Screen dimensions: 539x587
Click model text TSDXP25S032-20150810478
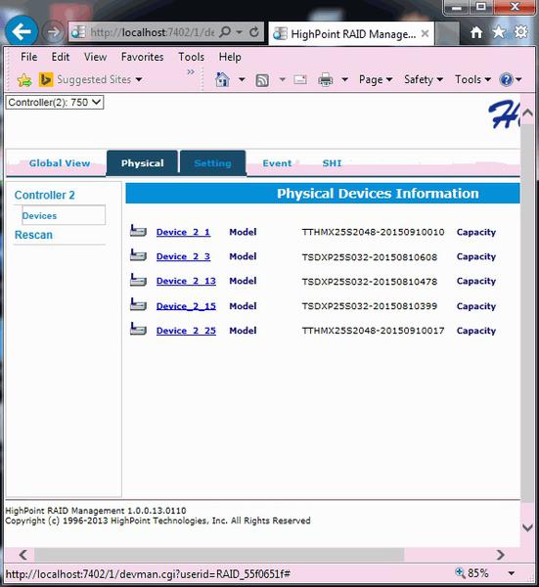(370, 282)
